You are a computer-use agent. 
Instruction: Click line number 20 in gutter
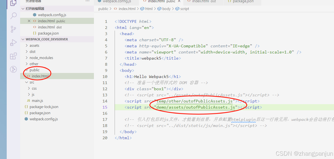pyautogui.click(x=105, y=138)
